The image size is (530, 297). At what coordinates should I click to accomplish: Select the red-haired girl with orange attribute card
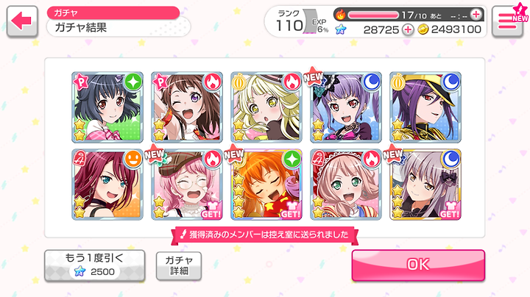point(107,185)
